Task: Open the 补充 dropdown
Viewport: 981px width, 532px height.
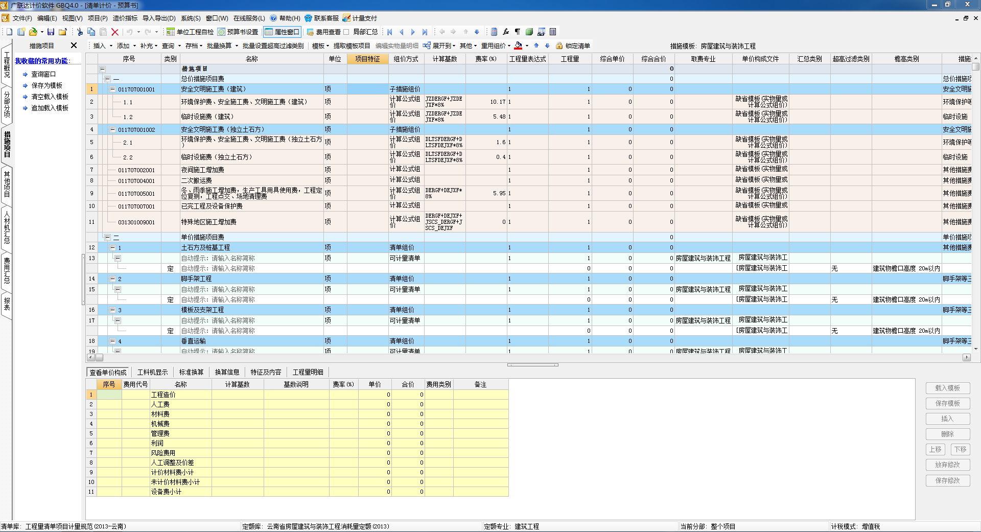Action: [149, 45]
